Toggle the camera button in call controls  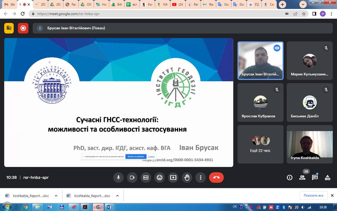[x=132, y=178]
